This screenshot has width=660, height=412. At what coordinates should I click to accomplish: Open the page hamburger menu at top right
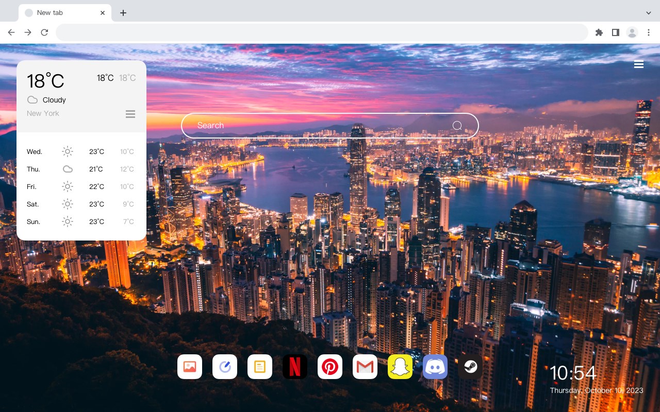point(639,64)
